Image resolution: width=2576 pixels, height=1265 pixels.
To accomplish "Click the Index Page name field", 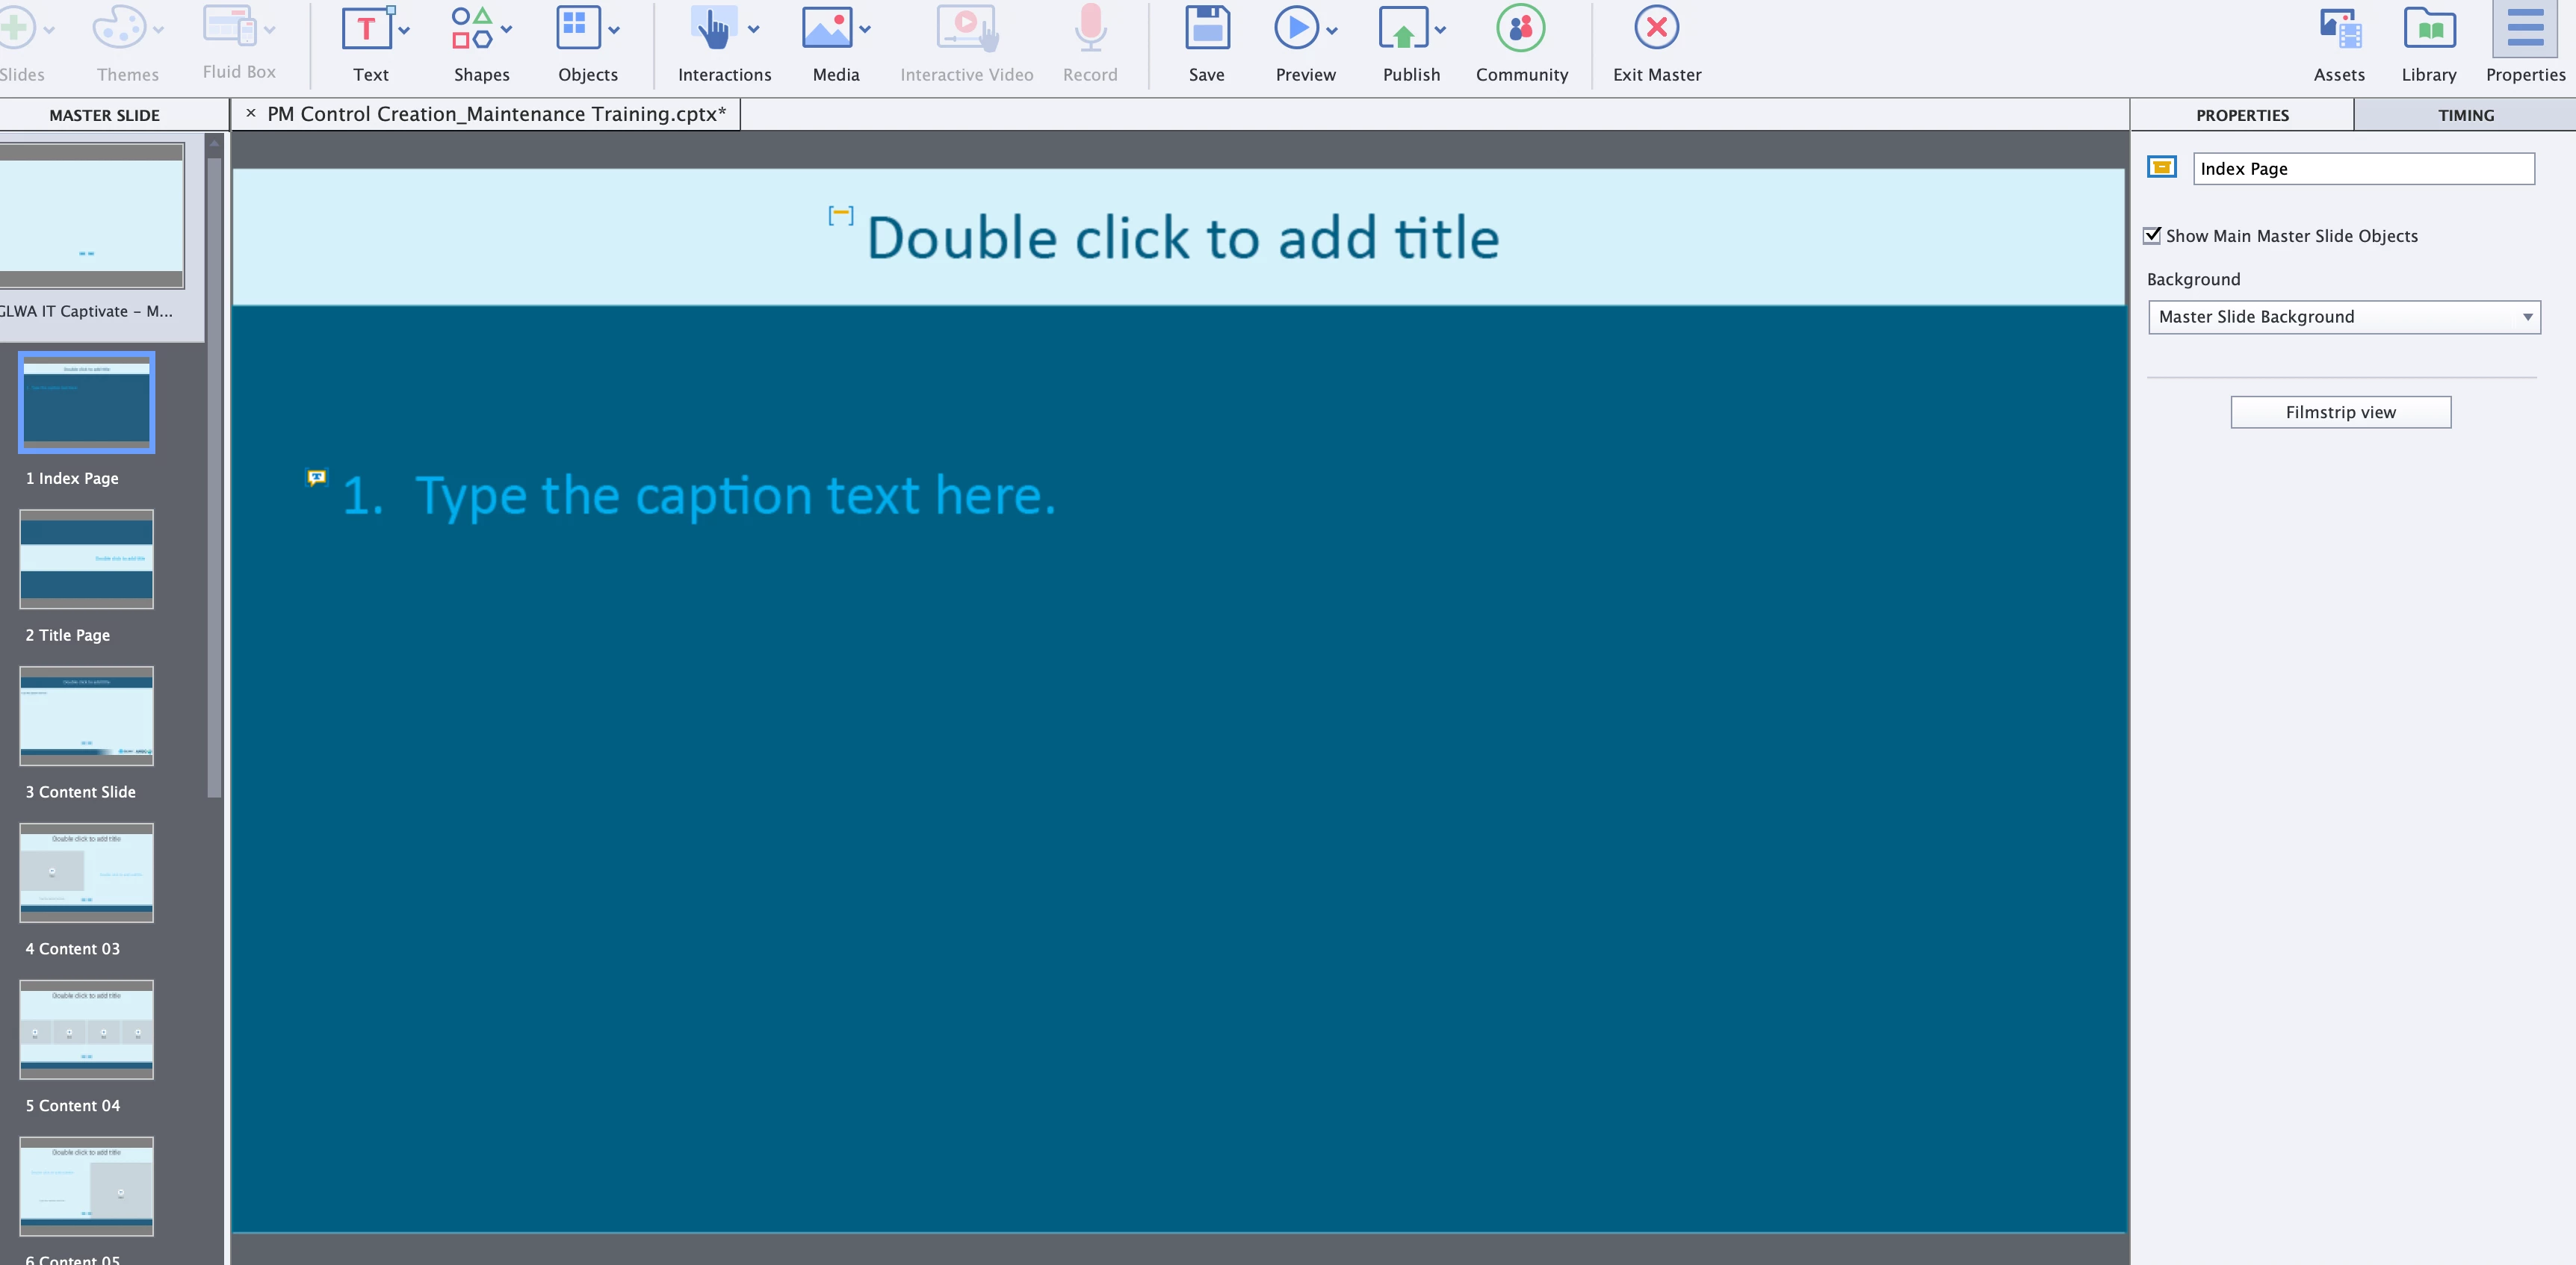I will tap(2362, 169).
